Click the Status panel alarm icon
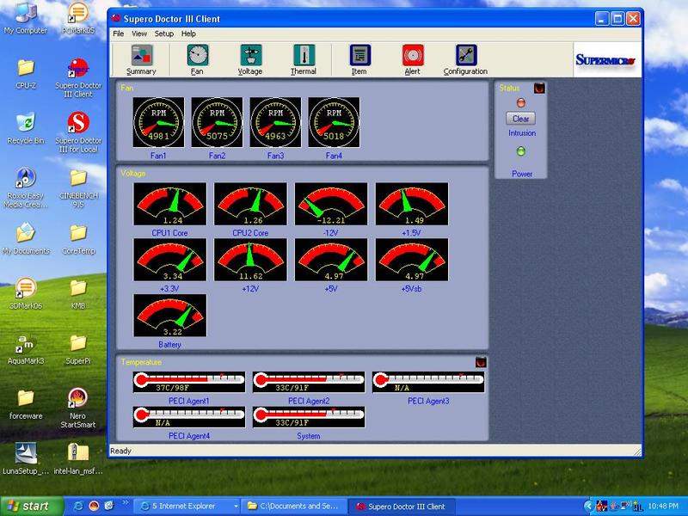688x516 pixels. (x=539, y=89)
